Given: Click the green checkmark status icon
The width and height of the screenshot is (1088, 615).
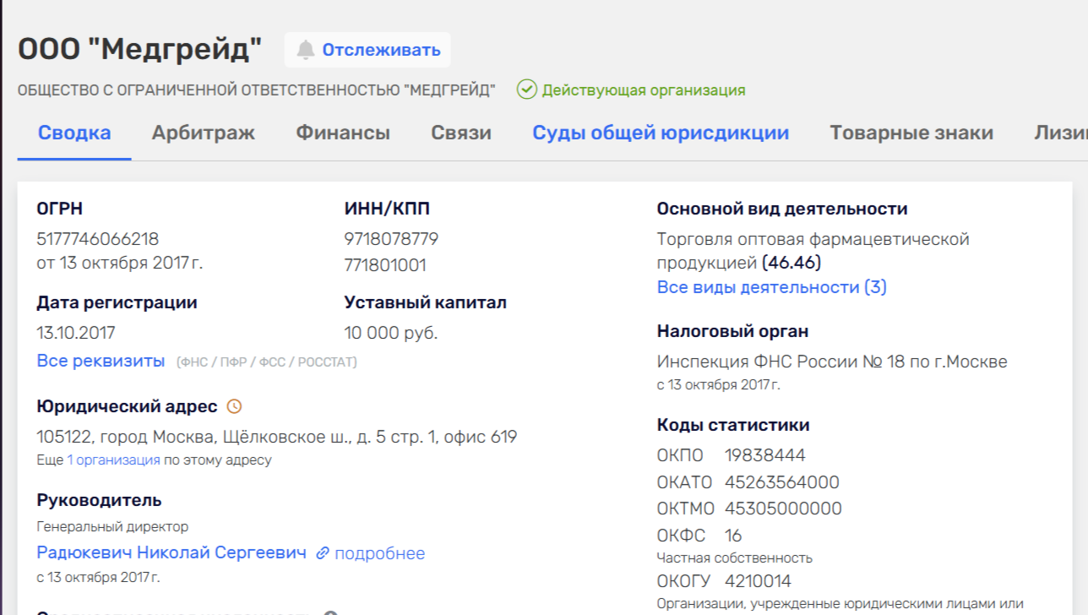Looking at the screenshot, I should point(527,90).
